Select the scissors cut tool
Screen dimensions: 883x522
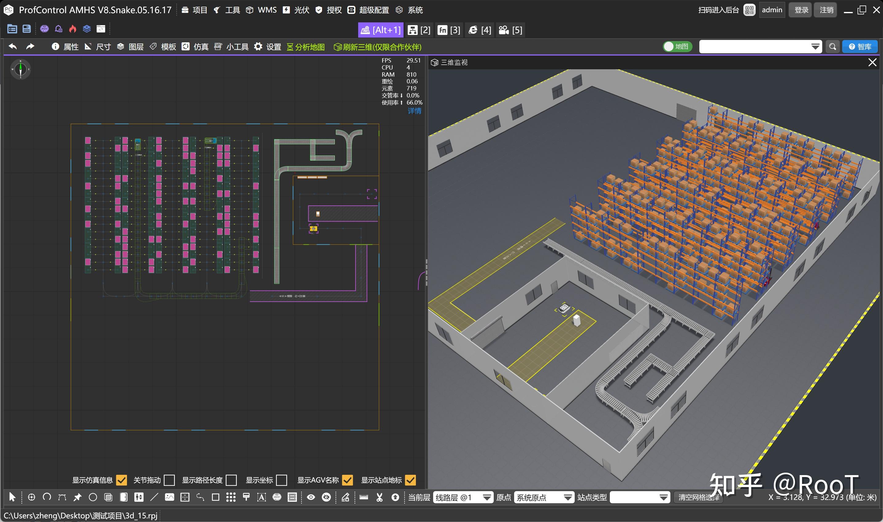379,497
